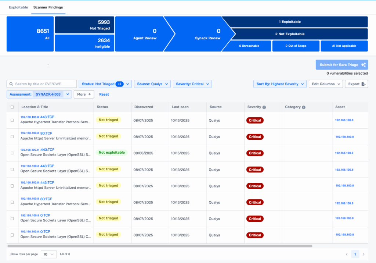Click the Reset filters link
This screenshot has height=263, width=376.
104,95
